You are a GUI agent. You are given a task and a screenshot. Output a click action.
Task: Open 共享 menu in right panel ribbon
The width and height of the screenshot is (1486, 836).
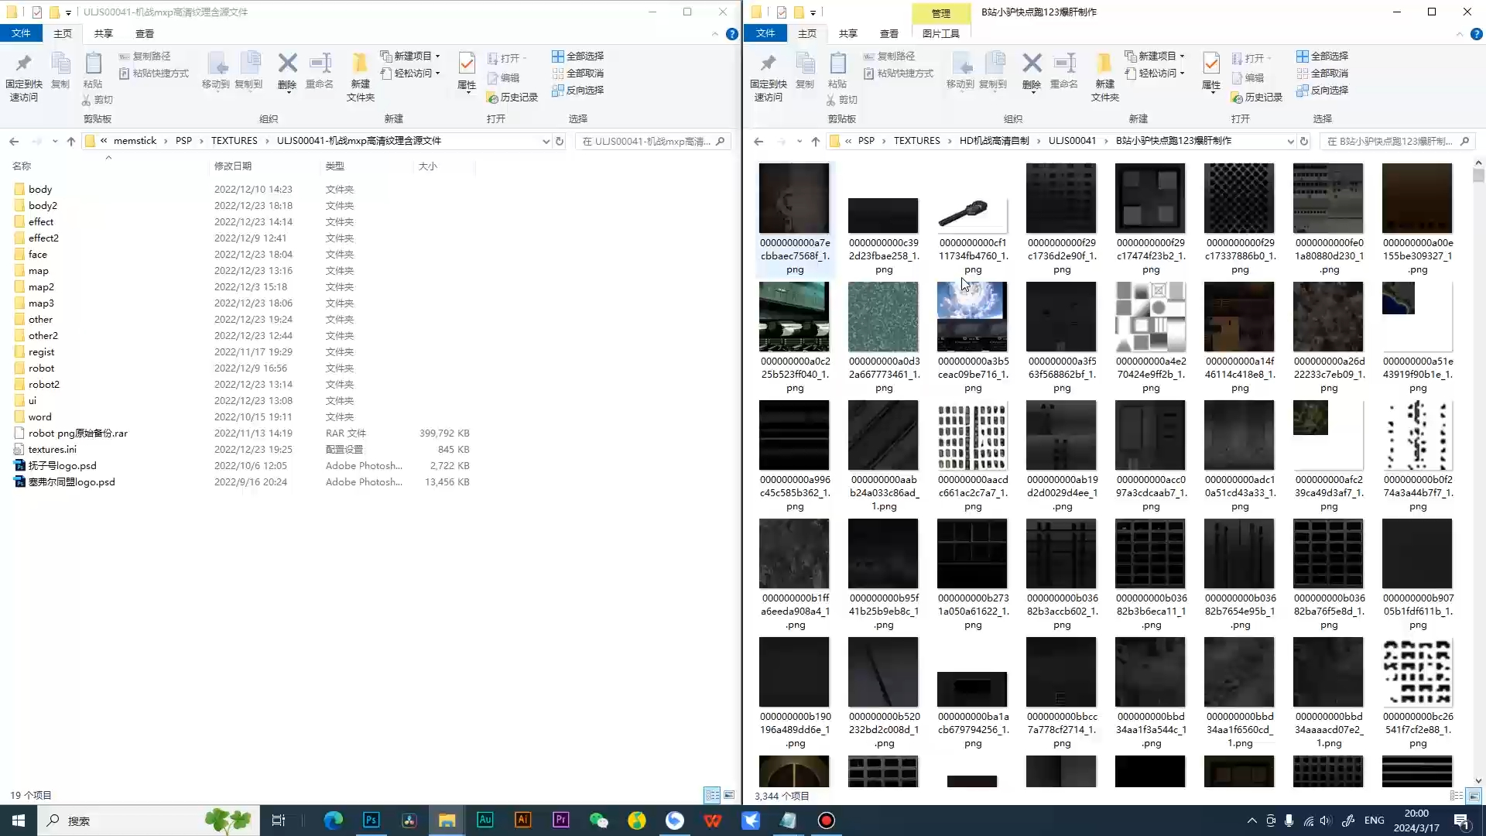[847, 34]
